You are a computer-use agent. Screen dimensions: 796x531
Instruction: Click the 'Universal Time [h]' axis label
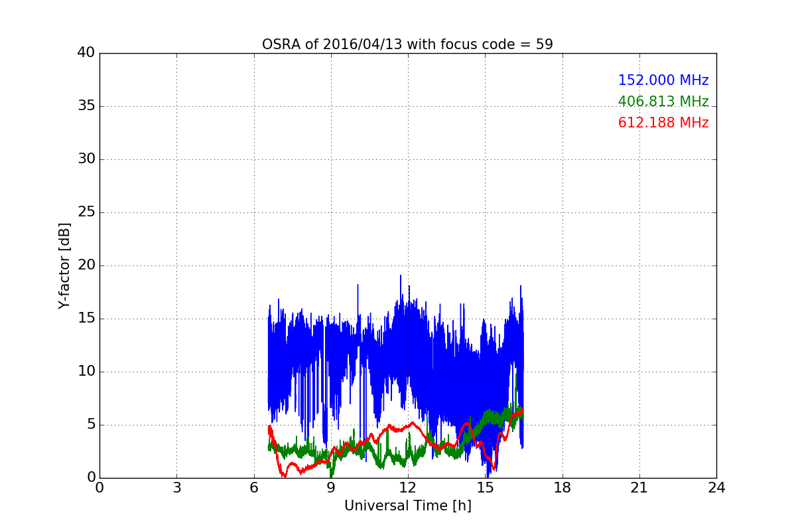pyautogui.click(x=407, y=506)
